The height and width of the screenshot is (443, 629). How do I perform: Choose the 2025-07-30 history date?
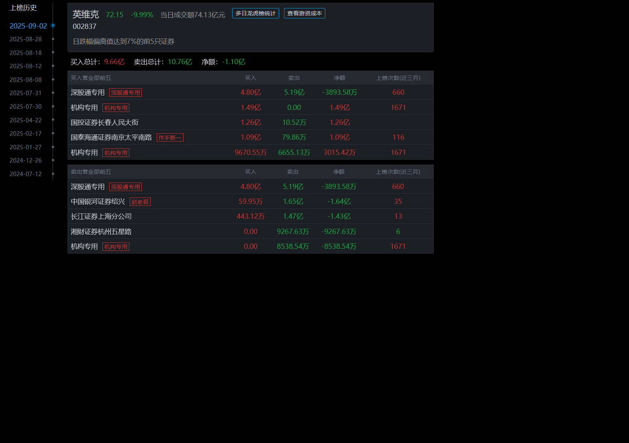coord(26,107)
